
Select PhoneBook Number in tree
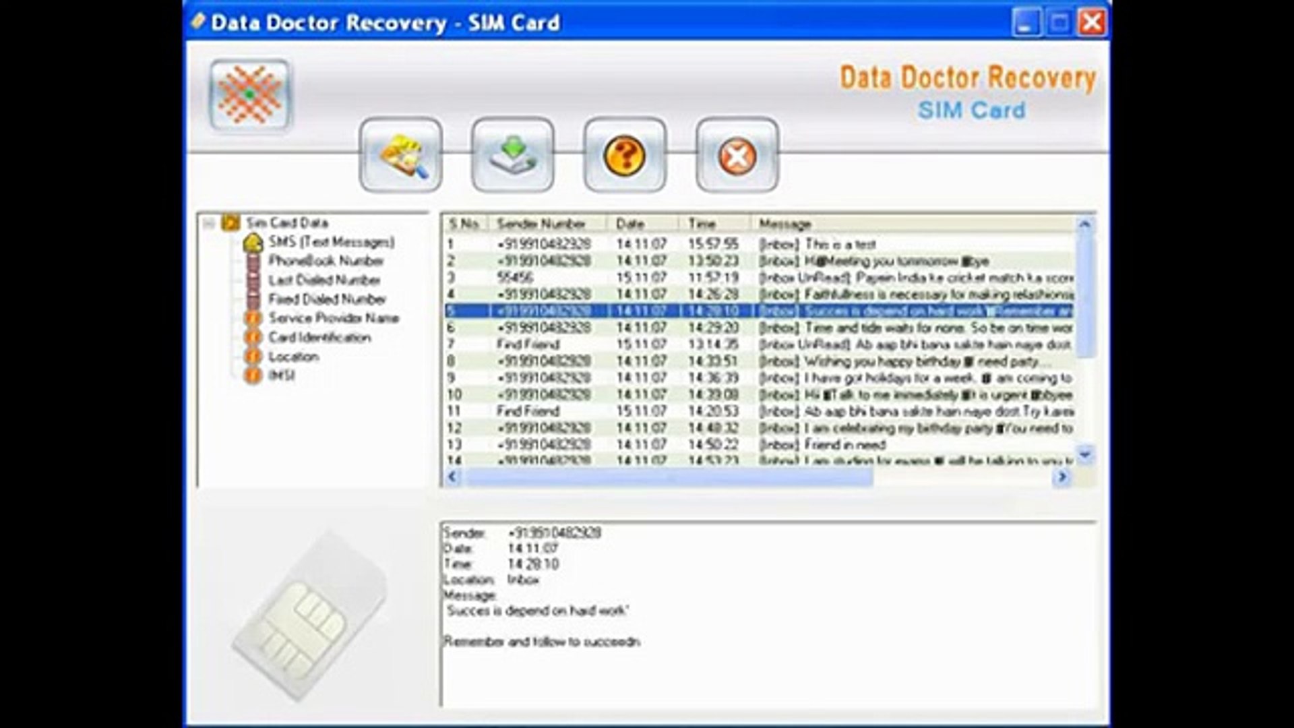(326, 261)
